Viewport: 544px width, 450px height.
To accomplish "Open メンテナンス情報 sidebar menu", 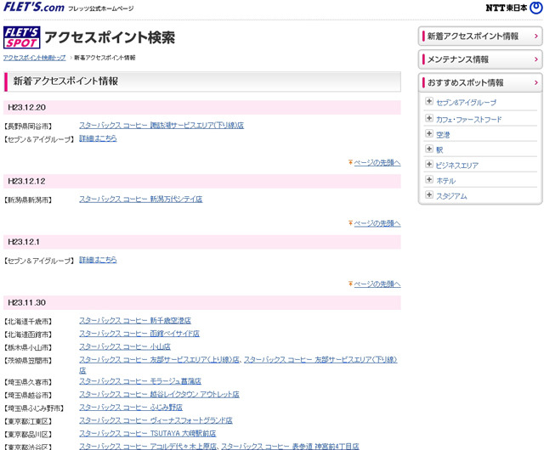I will (x=480, y=59).
